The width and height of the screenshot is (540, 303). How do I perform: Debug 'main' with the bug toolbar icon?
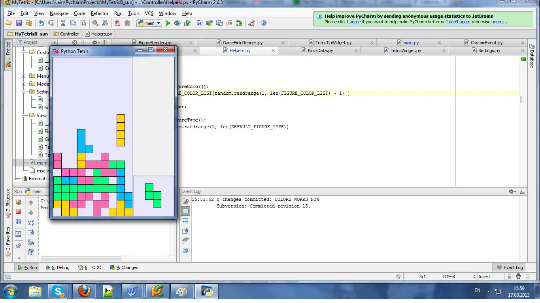point(177,23)
